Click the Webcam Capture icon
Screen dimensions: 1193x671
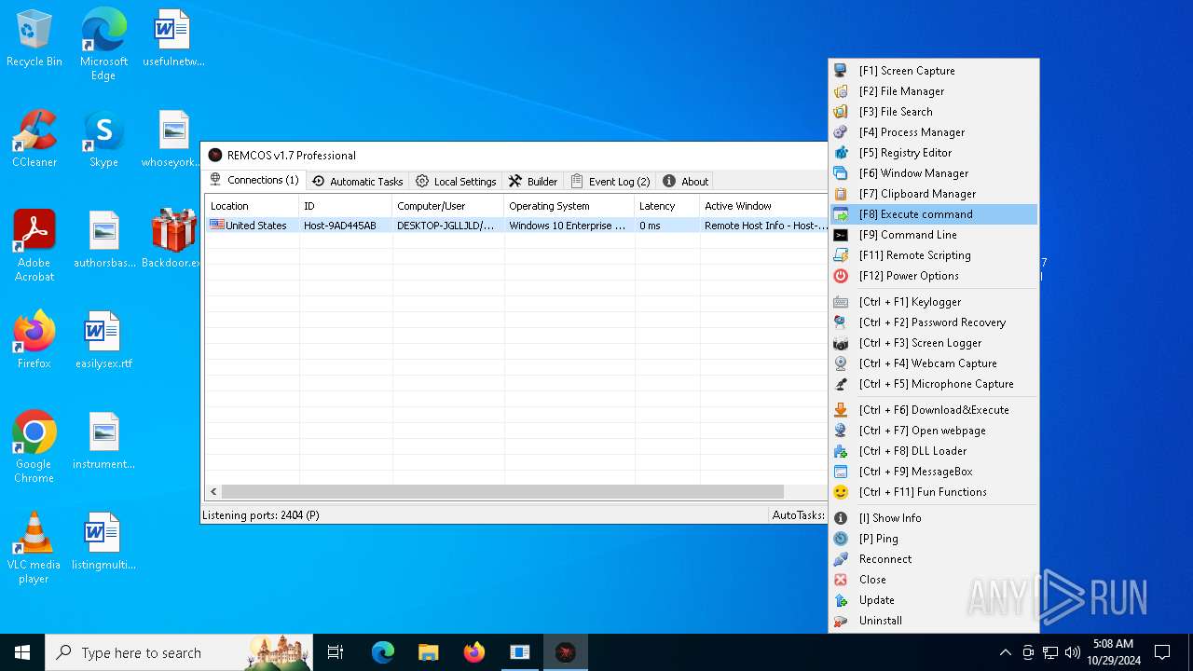click(841, 363)
